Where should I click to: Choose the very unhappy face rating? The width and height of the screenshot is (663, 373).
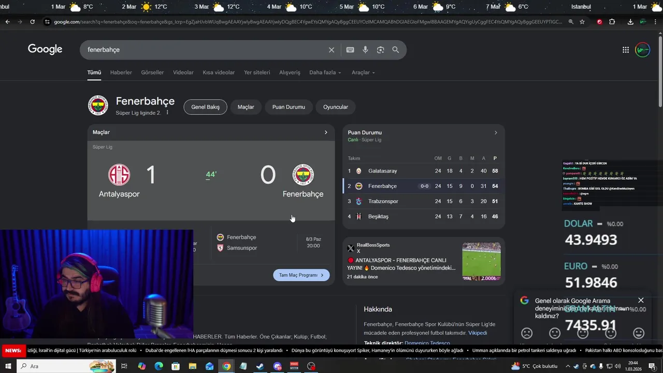coord(527,333)
